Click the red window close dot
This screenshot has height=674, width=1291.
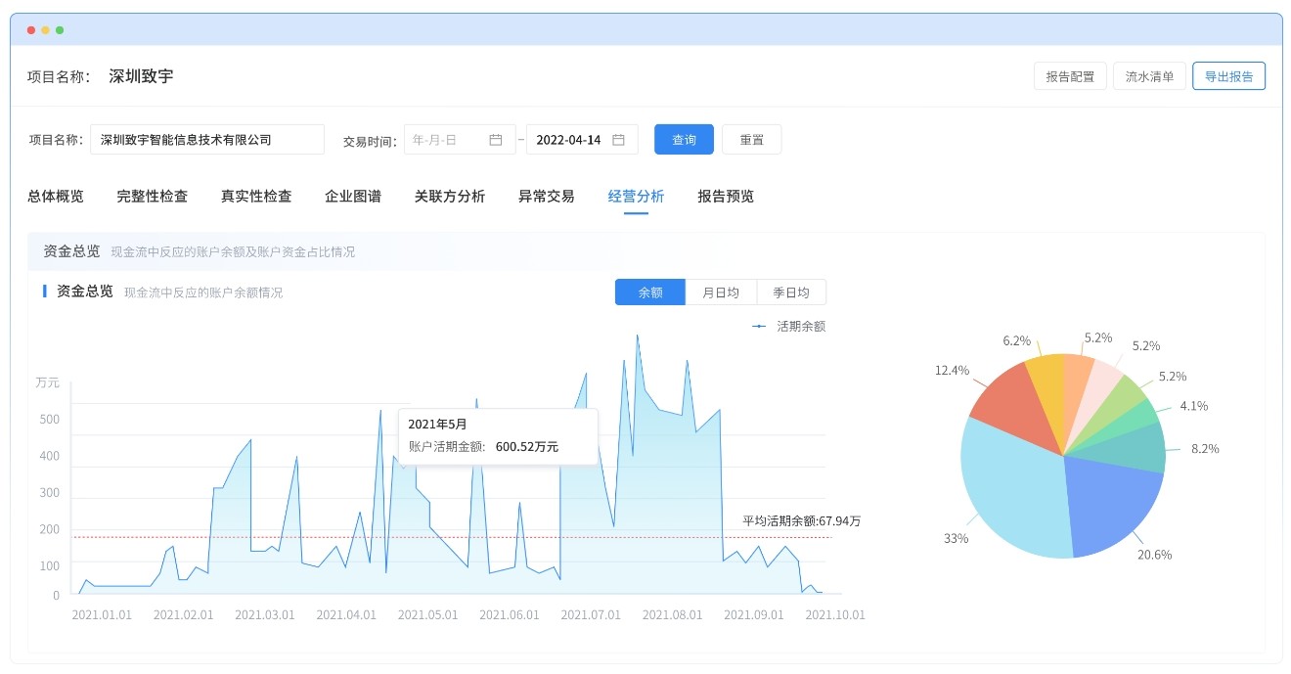tap(31, 30)
